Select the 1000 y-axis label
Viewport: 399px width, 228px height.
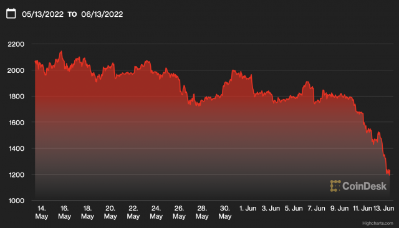pos(16,201)
